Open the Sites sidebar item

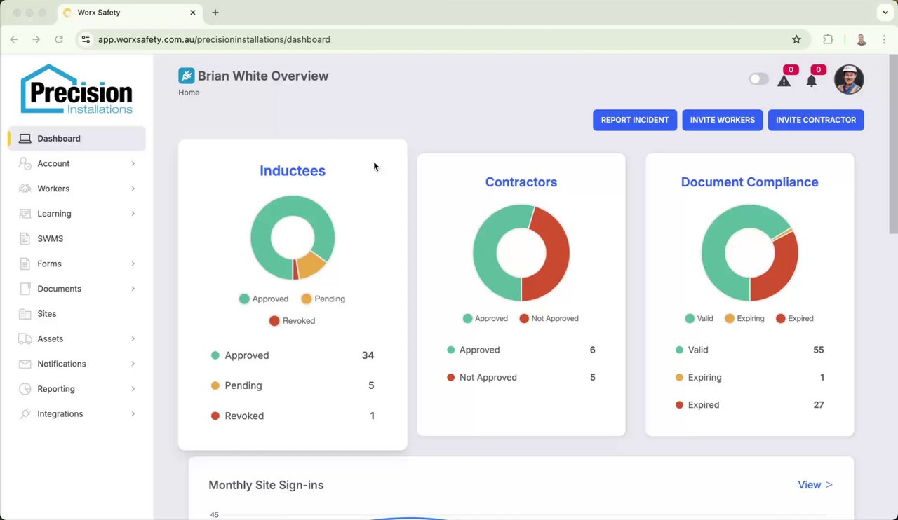pos(76,314)
